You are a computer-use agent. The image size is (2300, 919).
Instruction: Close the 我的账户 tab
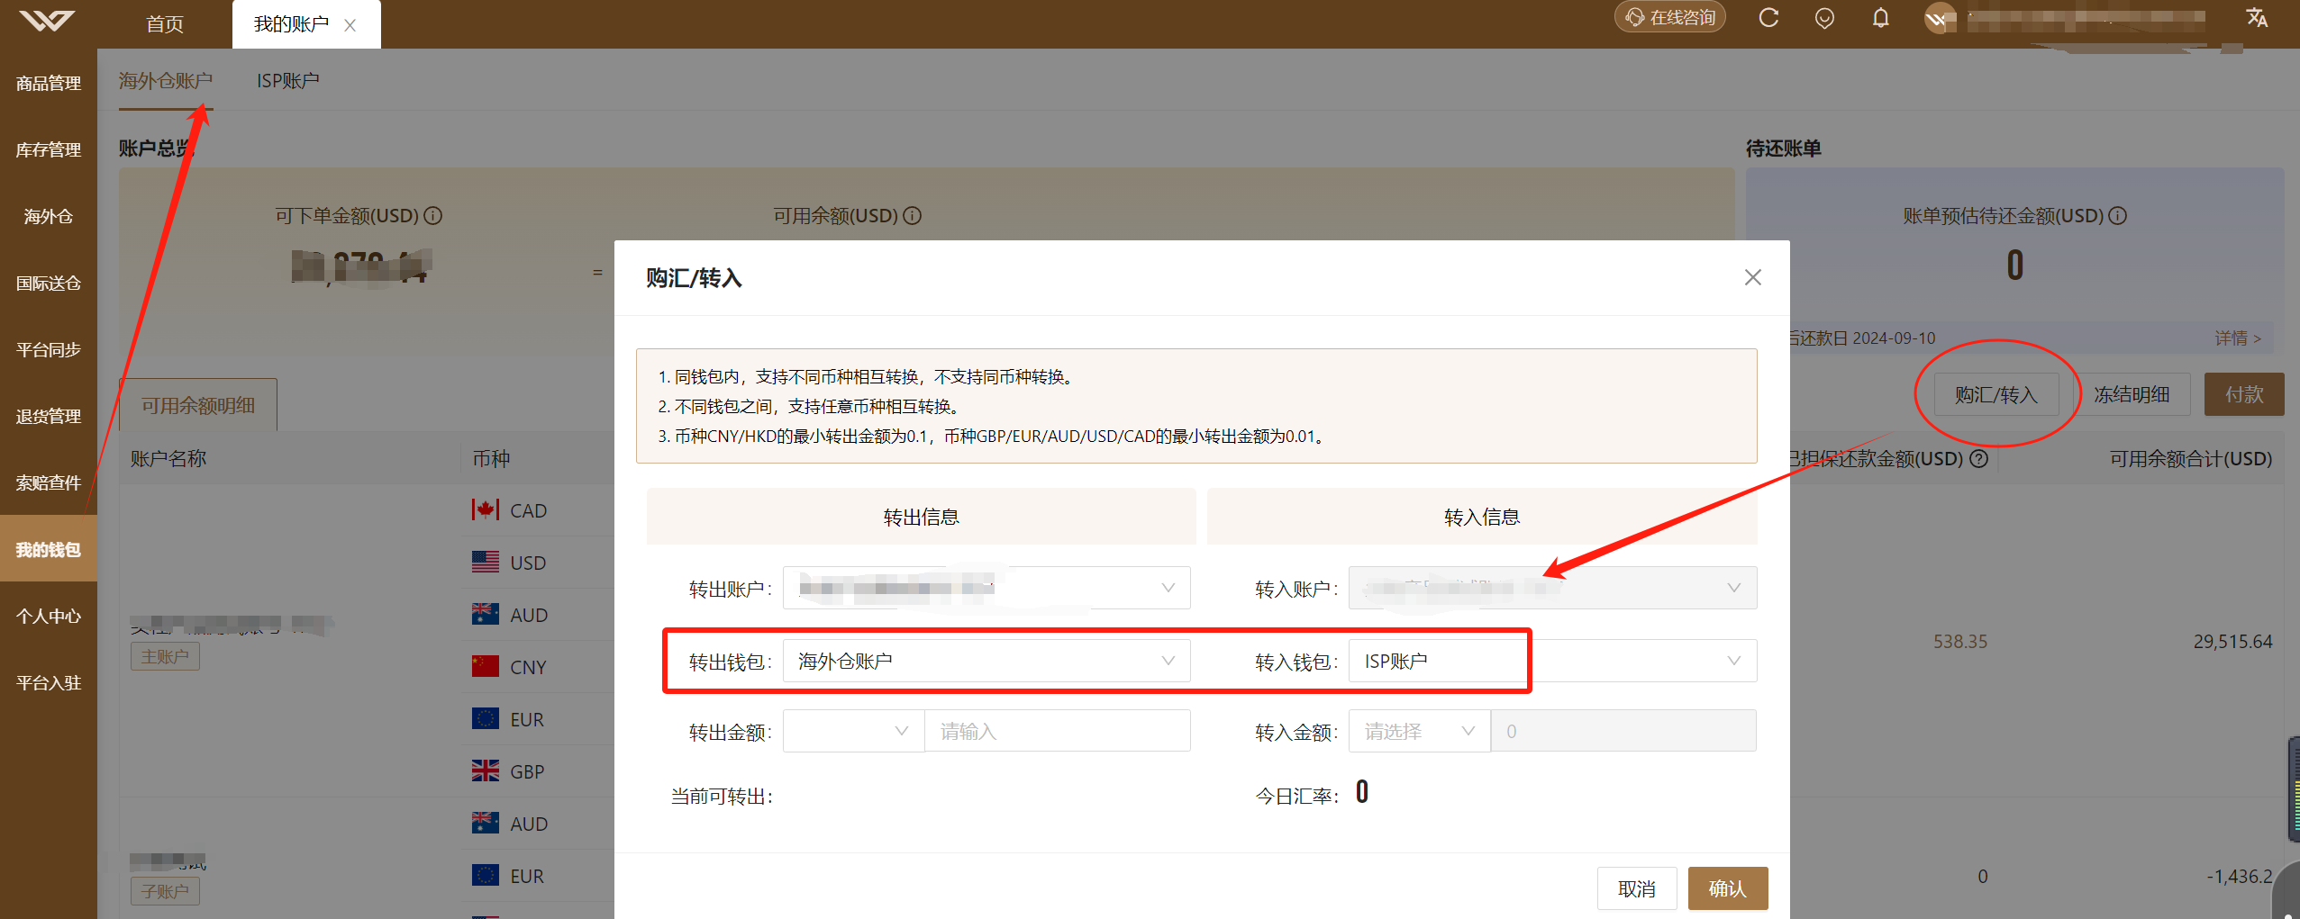tap(350, 25)
